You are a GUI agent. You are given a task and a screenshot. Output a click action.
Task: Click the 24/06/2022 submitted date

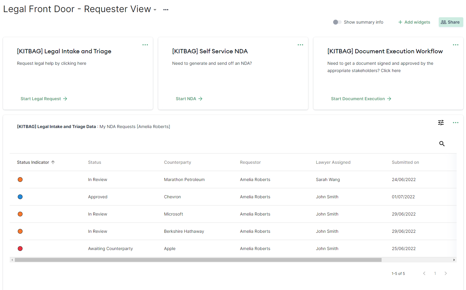(404, 180)
